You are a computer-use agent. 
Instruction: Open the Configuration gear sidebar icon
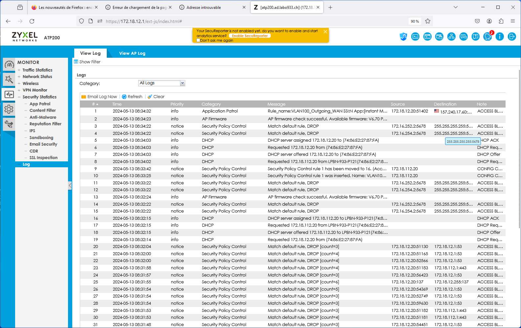tap(9, 109)
